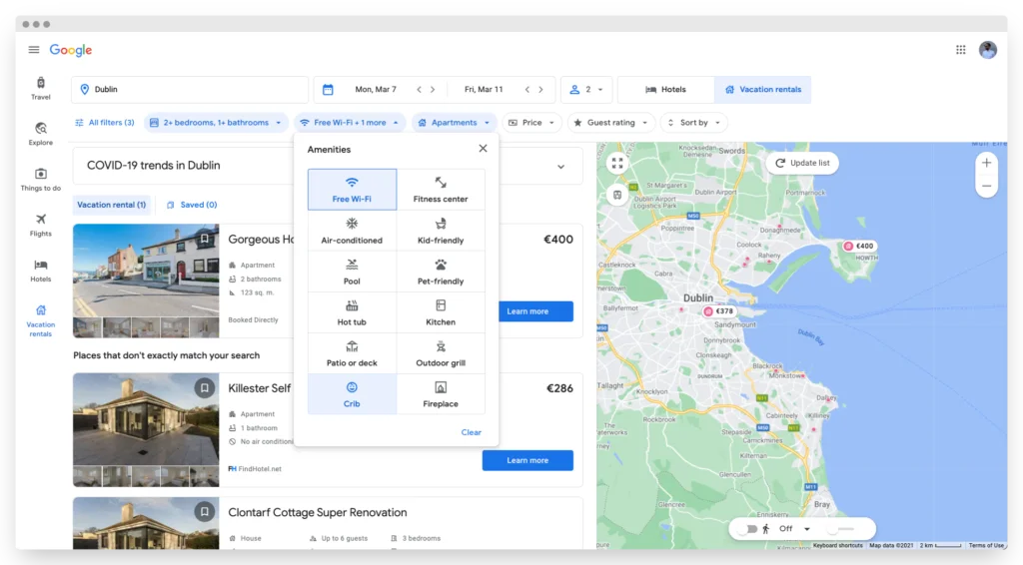Open Explore in the sidebar
The width and height of the screenshot is (1023, 565).
click(x=40, y=134)
